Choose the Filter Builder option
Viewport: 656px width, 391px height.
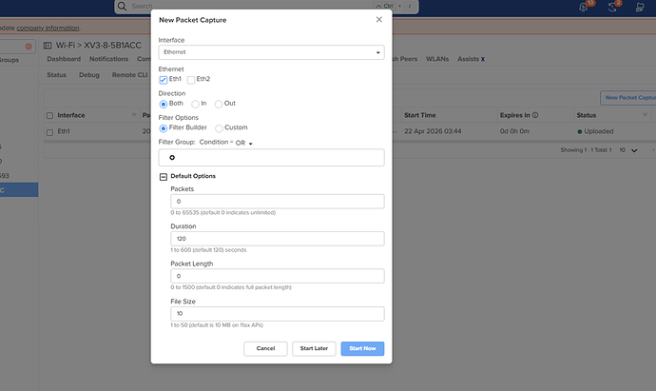[164, 128]
